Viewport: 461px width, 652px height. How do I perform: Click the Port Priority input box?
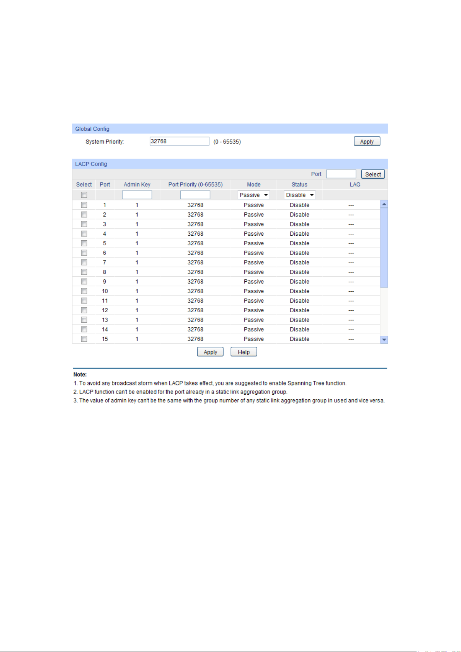[x=195, y=195]
